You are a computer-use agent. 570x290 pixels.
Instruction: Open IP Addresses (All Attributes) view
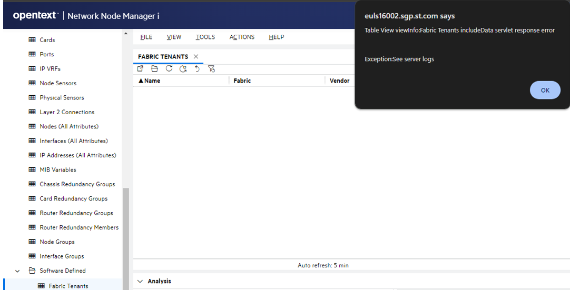[x=78, y=155]
